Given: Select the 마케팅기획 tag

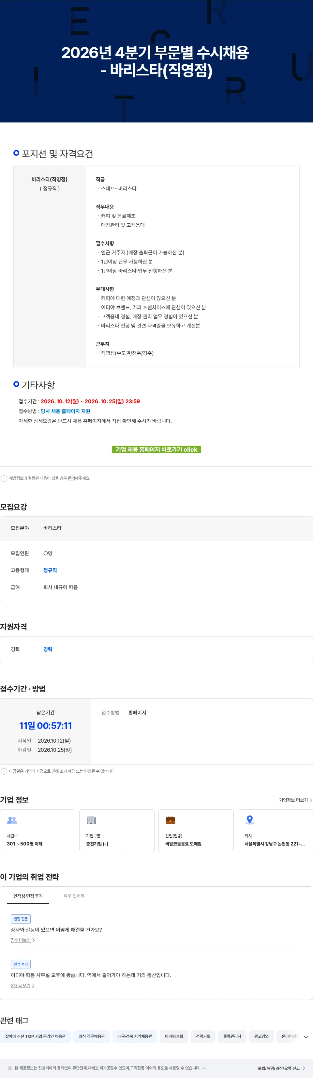Looking at the screenshot, I should tap(174, 1036).
